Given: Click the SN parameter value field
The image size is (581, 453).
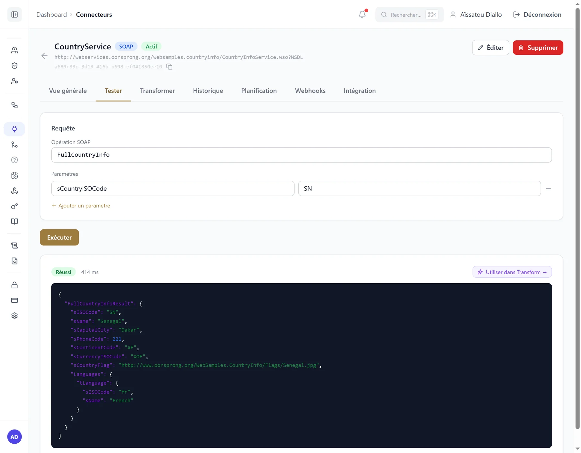Looking at the screenshot, I should [419, 188].
